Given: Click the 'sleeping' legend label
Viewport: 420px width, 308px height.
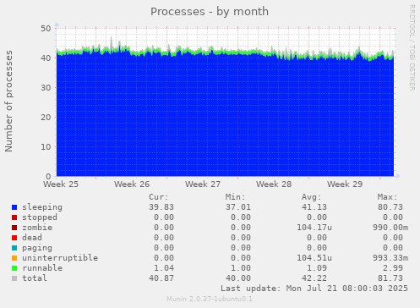Looking at the screenshot, I should pos(42,207).
